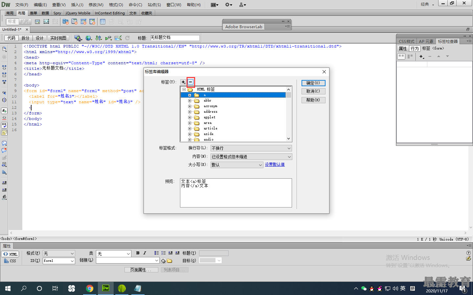Click the 帮助(H) button in Tag Library Editor
Viewport: 473px width, 295px height.
click(x=313, y=100)
